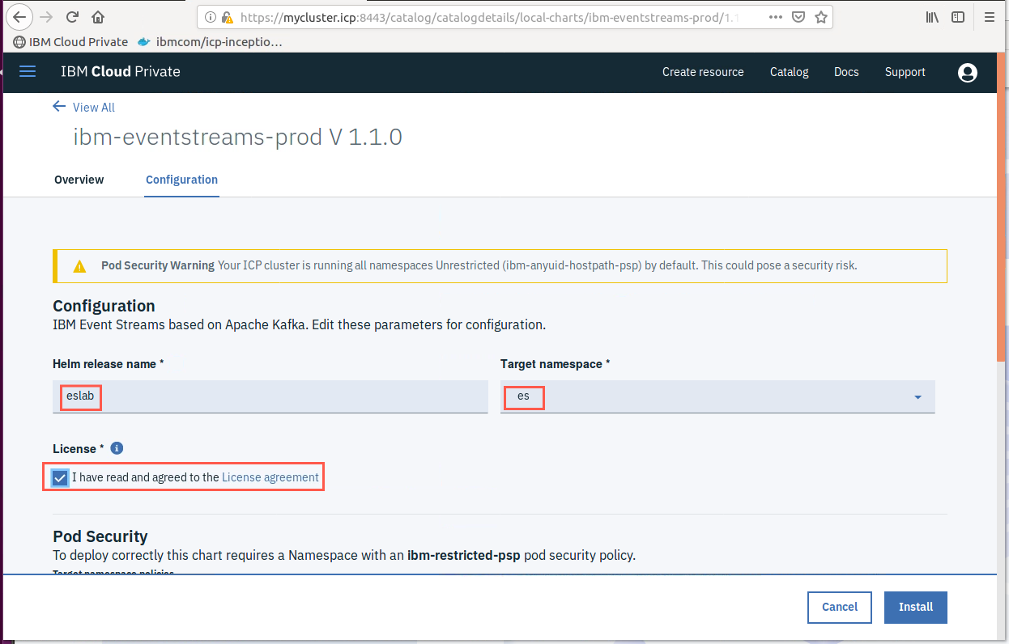Click the Cancel button
The height and width of the screenshot is (644, 1009).
point(840,607)
